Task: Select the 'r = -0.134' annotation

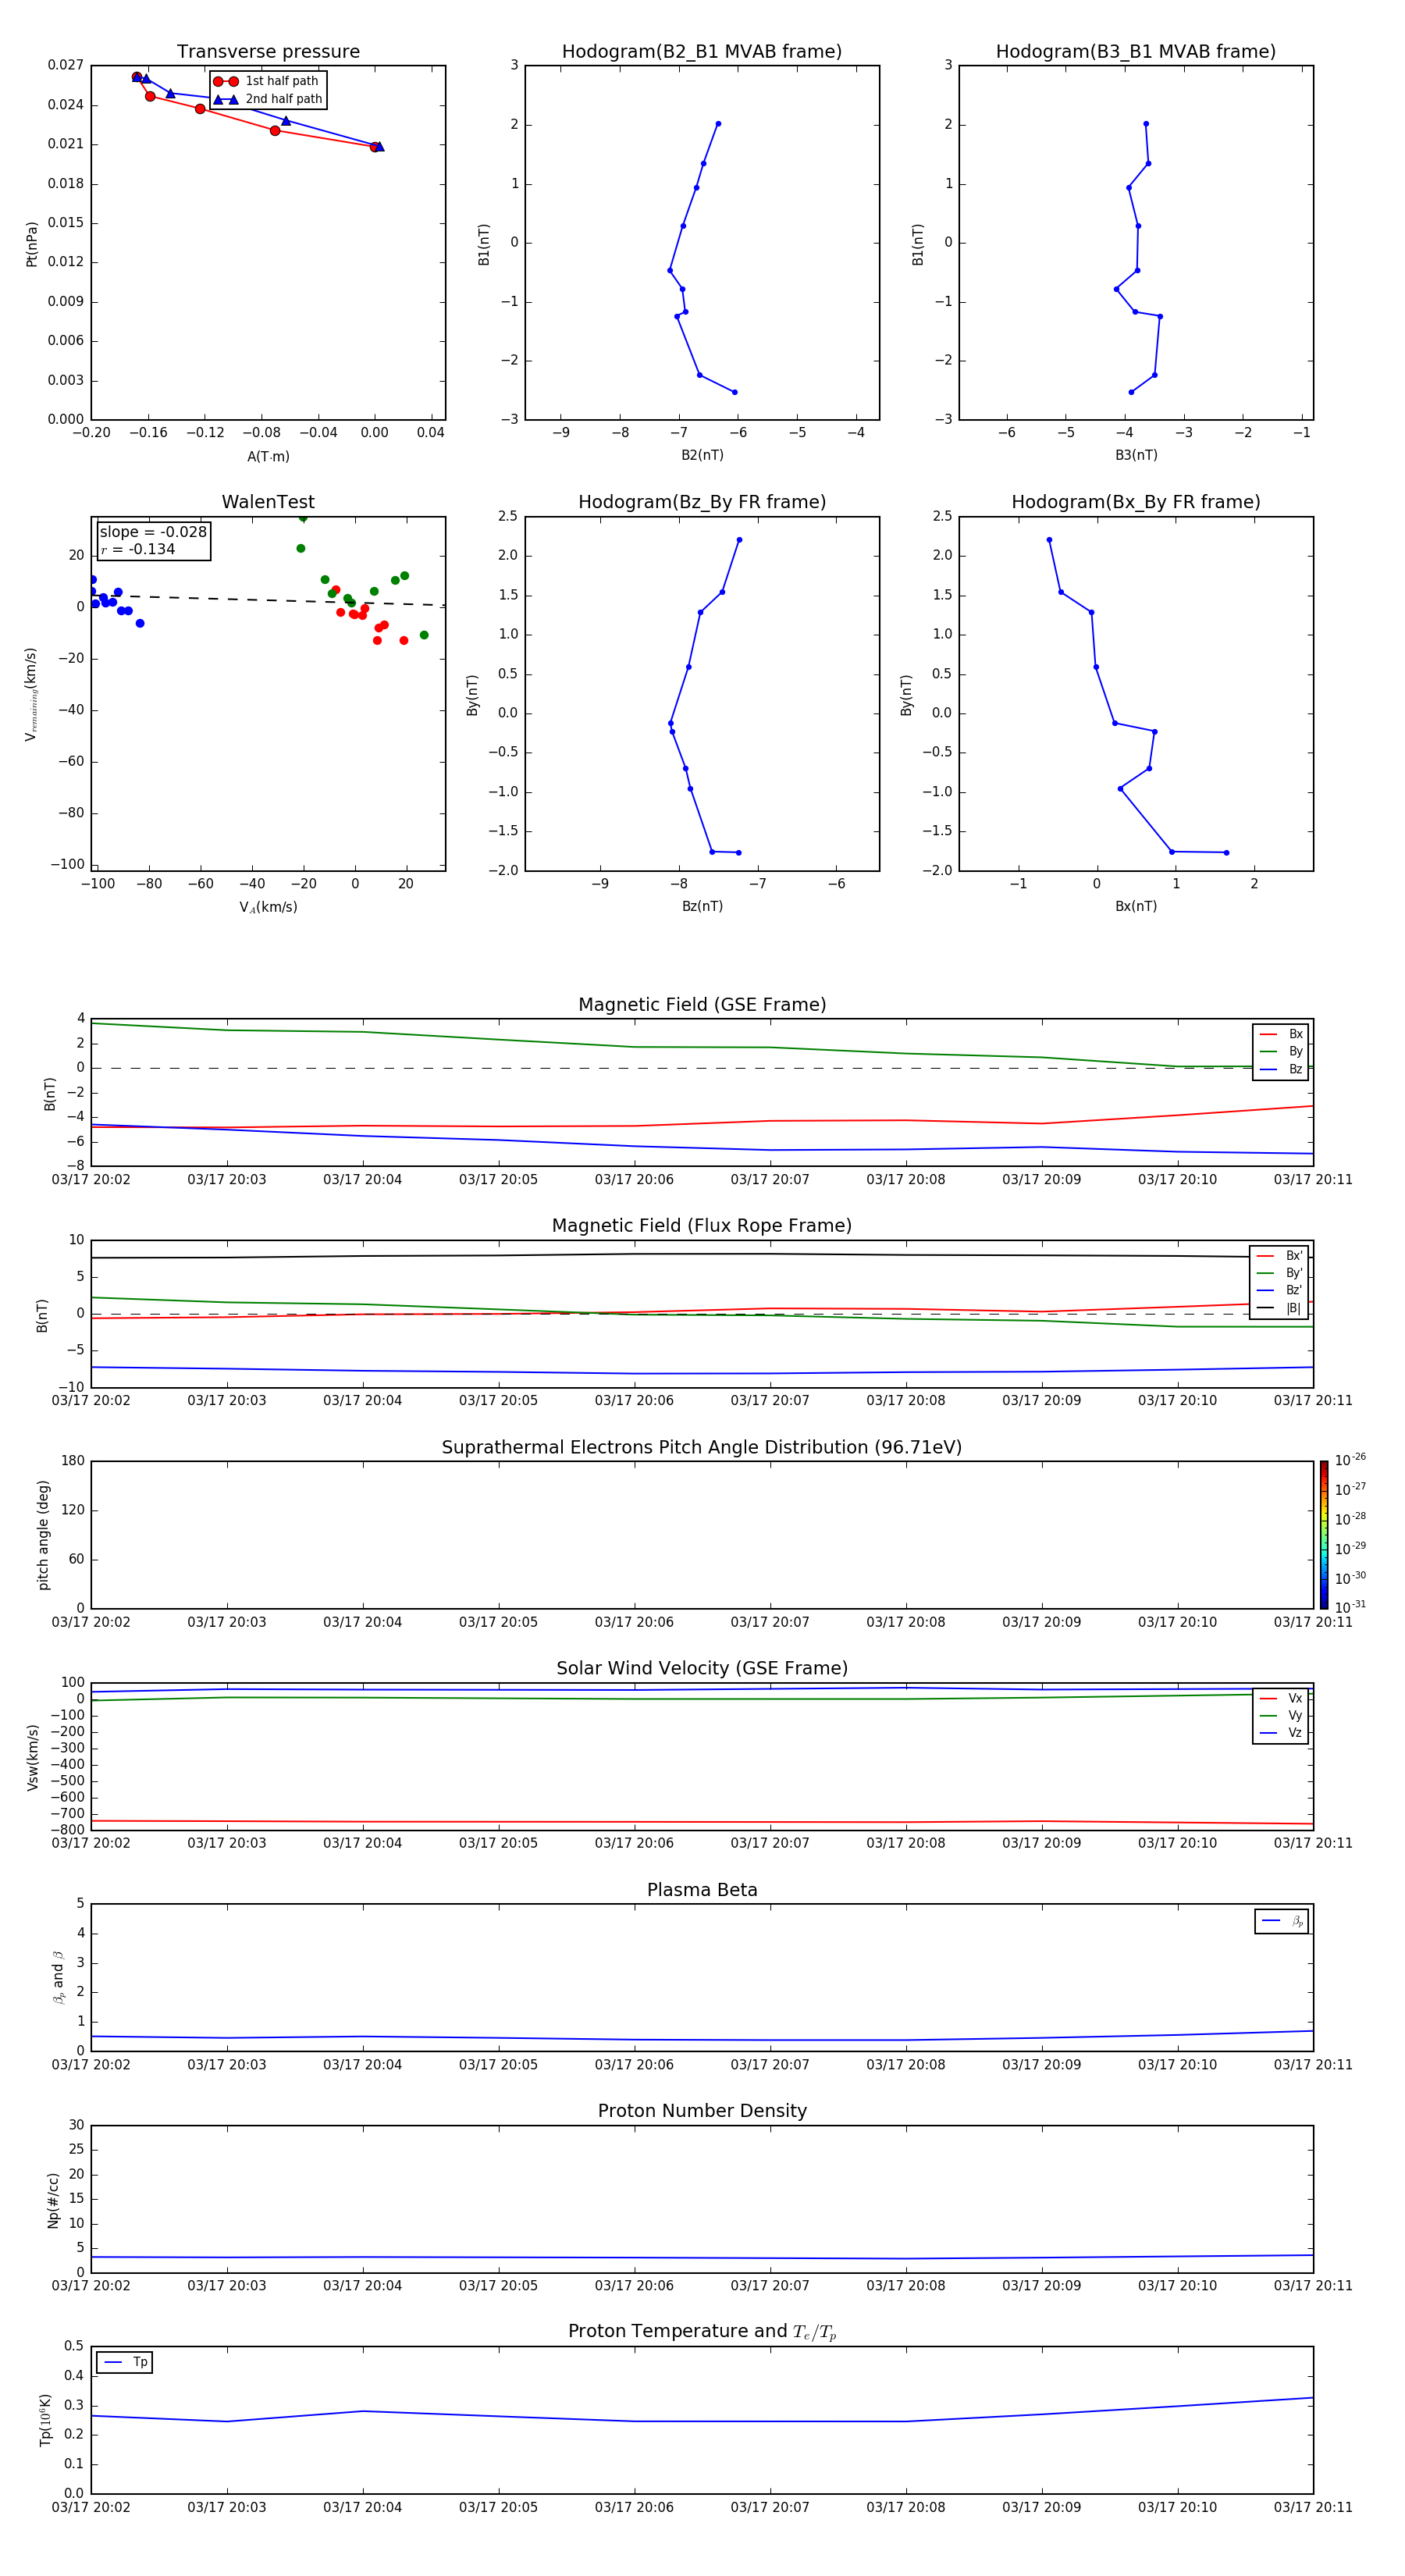Action: coord(138,549)
